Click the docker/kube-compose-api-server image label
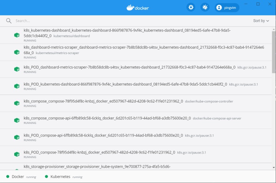Screen dimensions: 276x183 point(217,119)
